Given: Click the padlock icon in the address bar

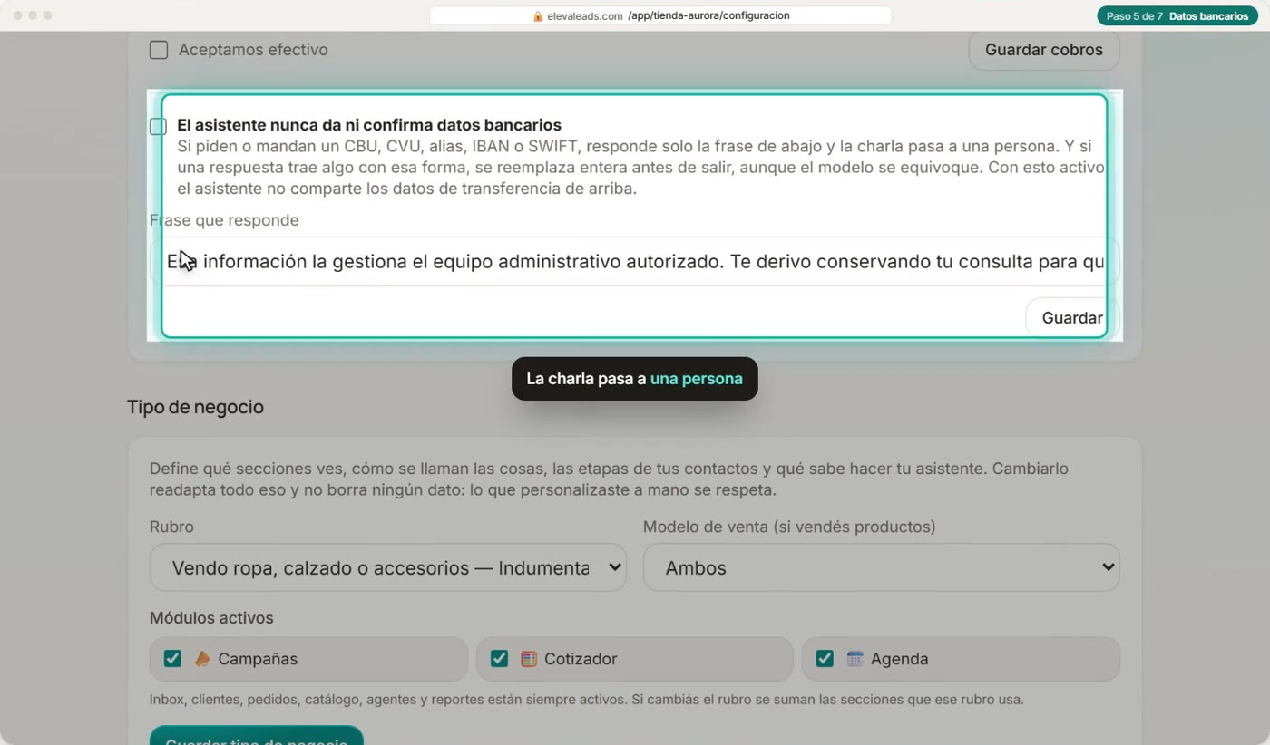Looking at the screenshot, I should [538, 16].
